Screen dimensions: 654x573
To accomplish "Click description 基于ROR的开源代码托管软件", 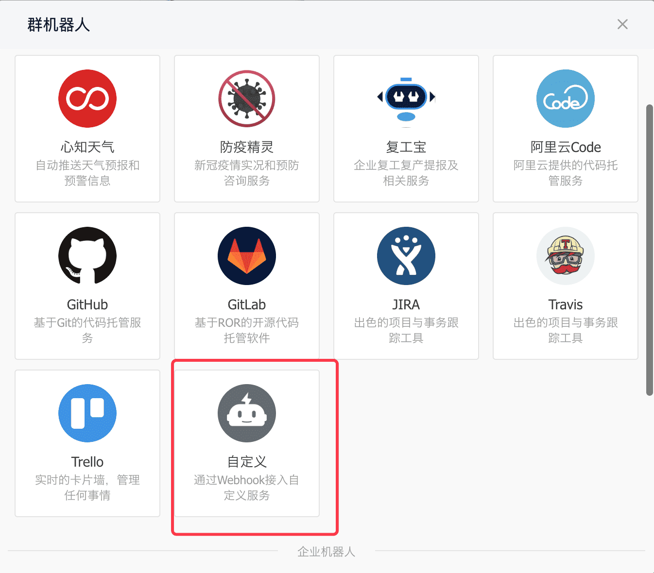I will 247,330.
